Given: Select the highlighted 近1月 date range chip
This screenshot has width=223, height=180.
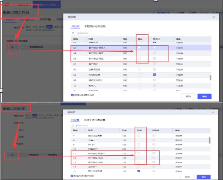Looking at the screenshot, I should [x=50, y=27].
